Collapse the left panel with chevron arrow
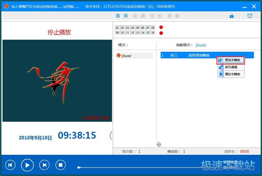The height and width of the screenshot is (176, 262). point(111,136)
